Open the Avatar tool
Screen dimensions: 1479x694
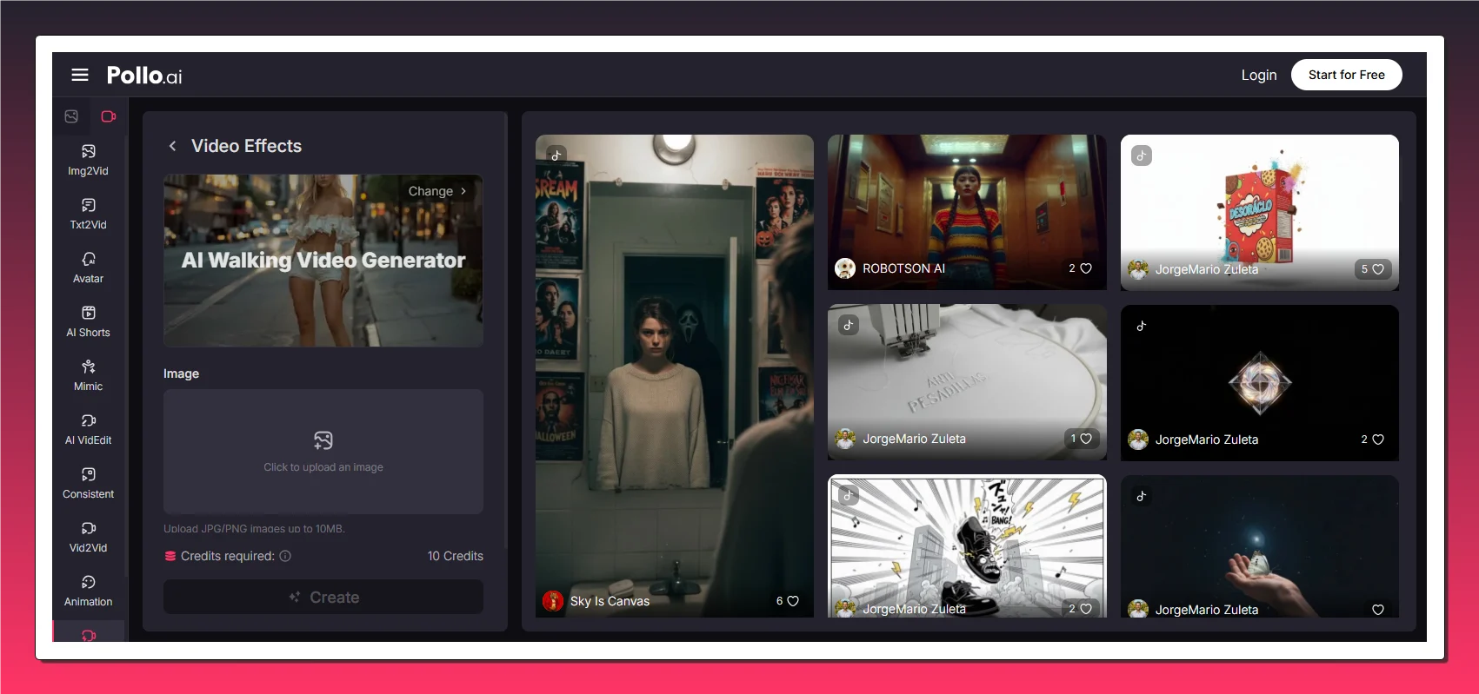click(x=88, y=268)
